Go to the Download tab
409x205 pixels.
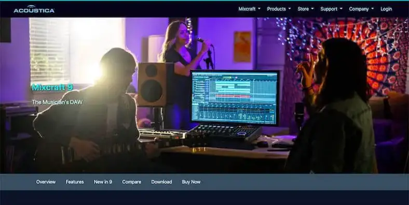coord(161,182)
